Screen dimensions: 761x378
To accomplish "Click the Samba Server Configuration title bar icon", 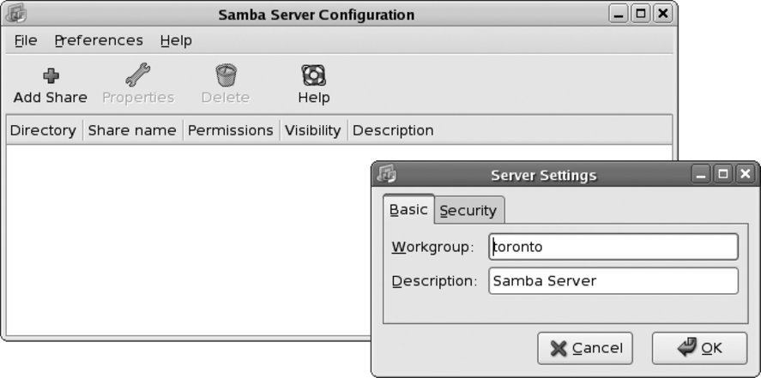I will coord(17,15).
